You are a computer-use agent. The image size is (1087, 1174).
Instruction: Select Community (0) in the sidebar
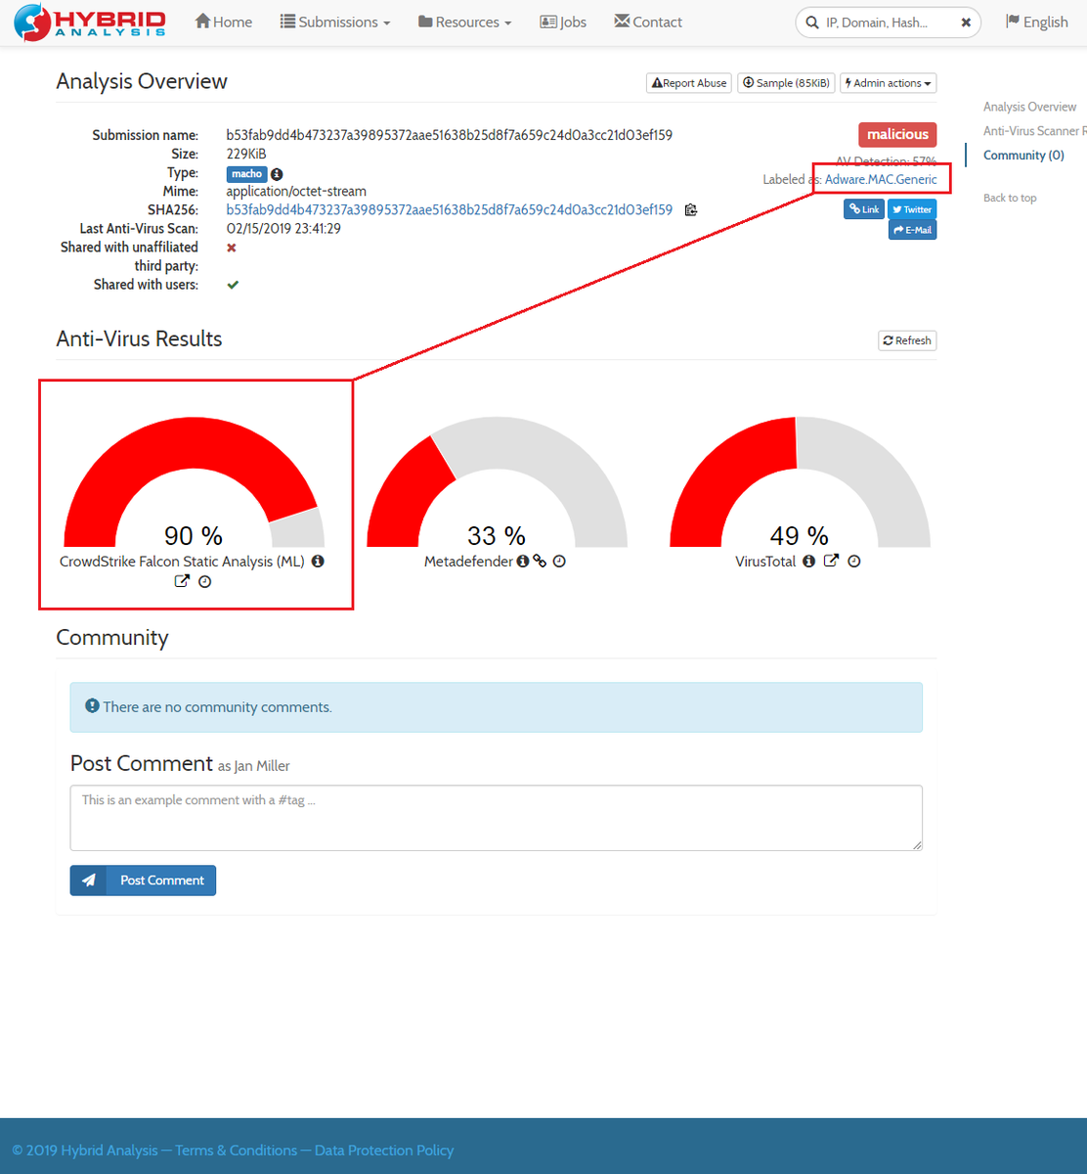tap(1023, 156)
